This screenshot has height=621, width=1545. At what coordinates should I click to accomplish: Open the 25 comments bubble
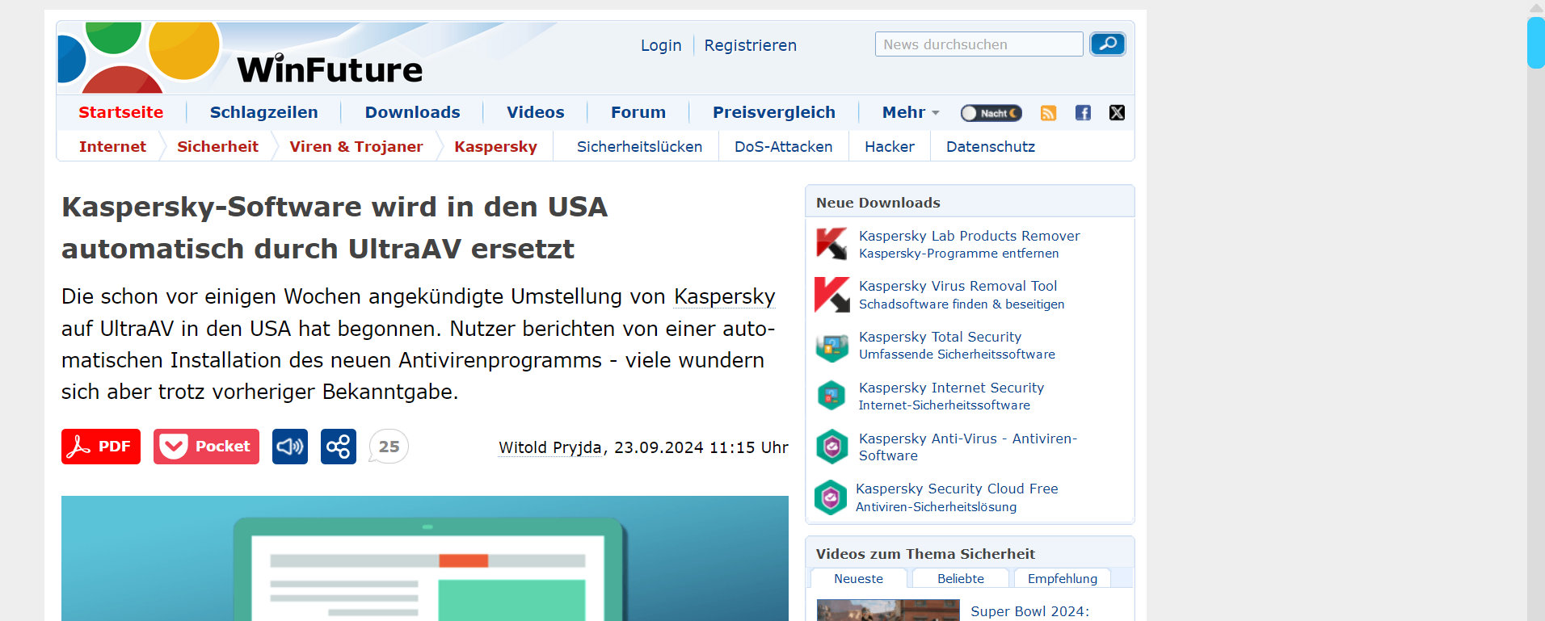[x=389, y=447]
